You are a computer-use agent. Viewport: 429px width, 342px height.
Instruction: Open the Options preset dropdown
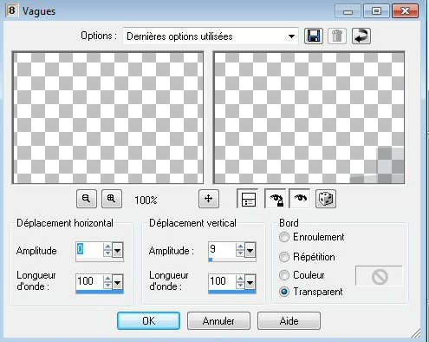211,36
